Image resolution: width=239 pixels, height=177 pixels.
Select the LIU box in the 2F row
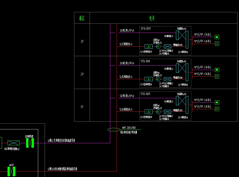148,79
